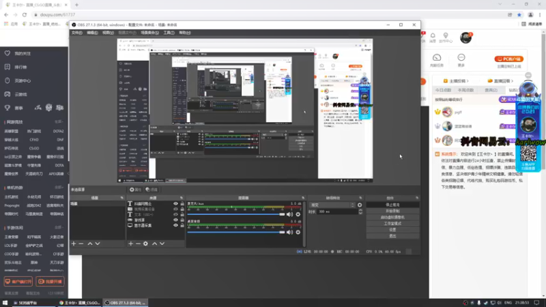Viewport: 546px width, 307px height.
Task: Switch to 本周点数 tab
Action: pos(466,90)
